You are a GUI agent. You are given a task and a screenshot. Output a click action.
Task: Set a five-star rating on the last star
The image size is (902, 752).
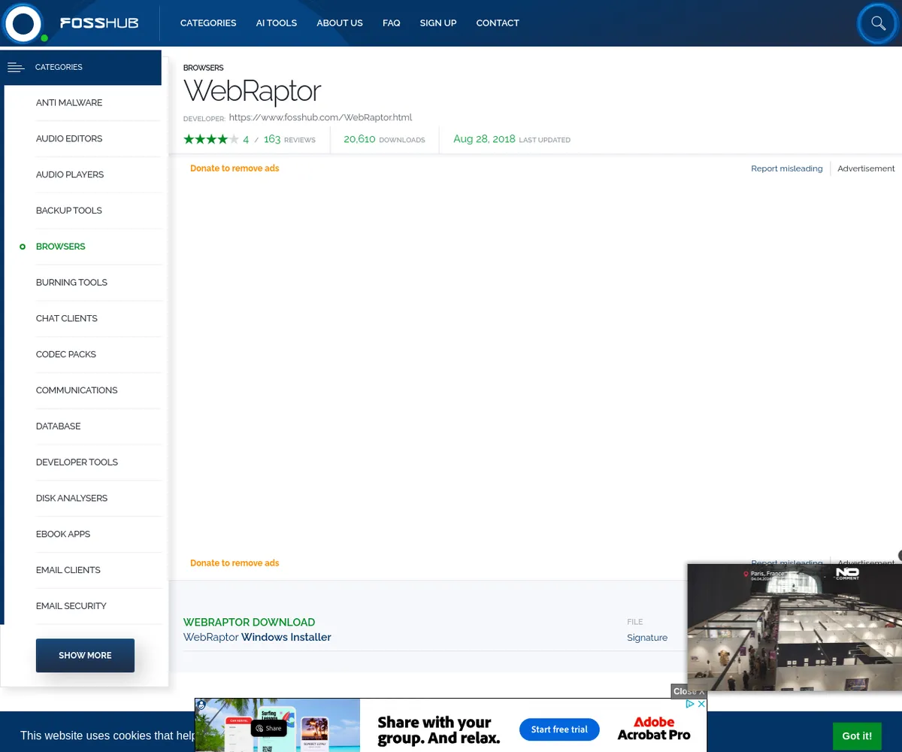pyautogui.click(x=234, y=138)
